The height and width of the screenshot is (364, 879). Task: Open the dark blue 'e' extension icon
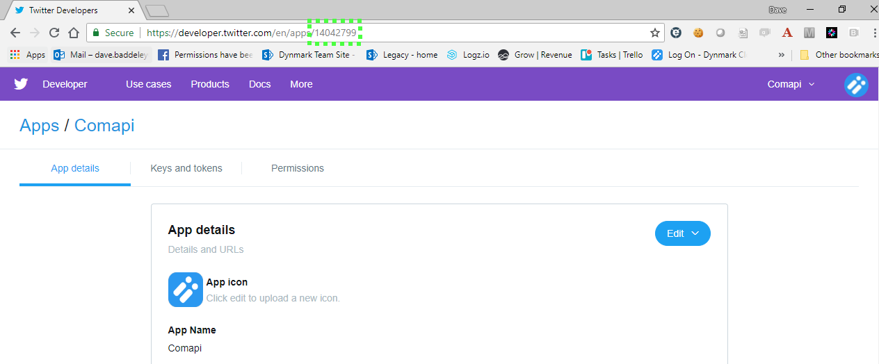(676, 33)
